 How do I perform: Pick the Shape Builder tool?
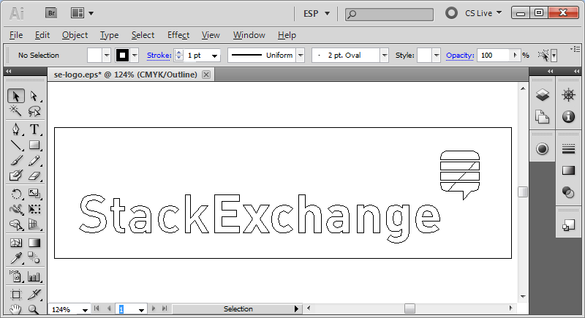click(15, 224)
